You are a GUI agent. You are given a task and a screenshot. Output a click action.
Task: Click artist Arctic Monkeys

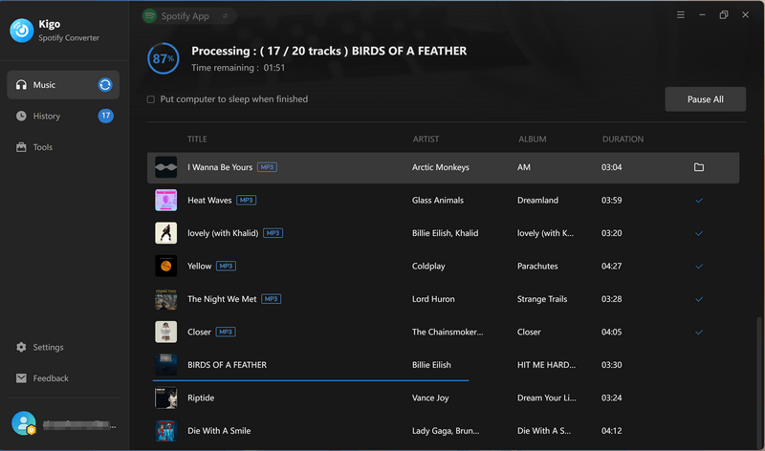point(441,167)
